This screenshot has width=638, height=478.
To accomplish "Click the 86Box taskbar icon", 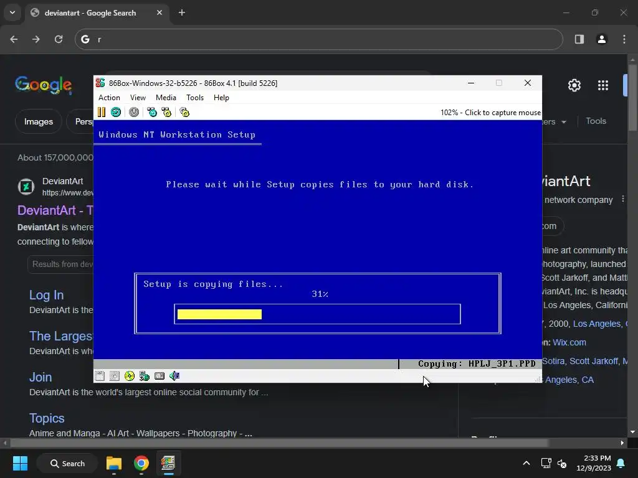I will point(168,463).
